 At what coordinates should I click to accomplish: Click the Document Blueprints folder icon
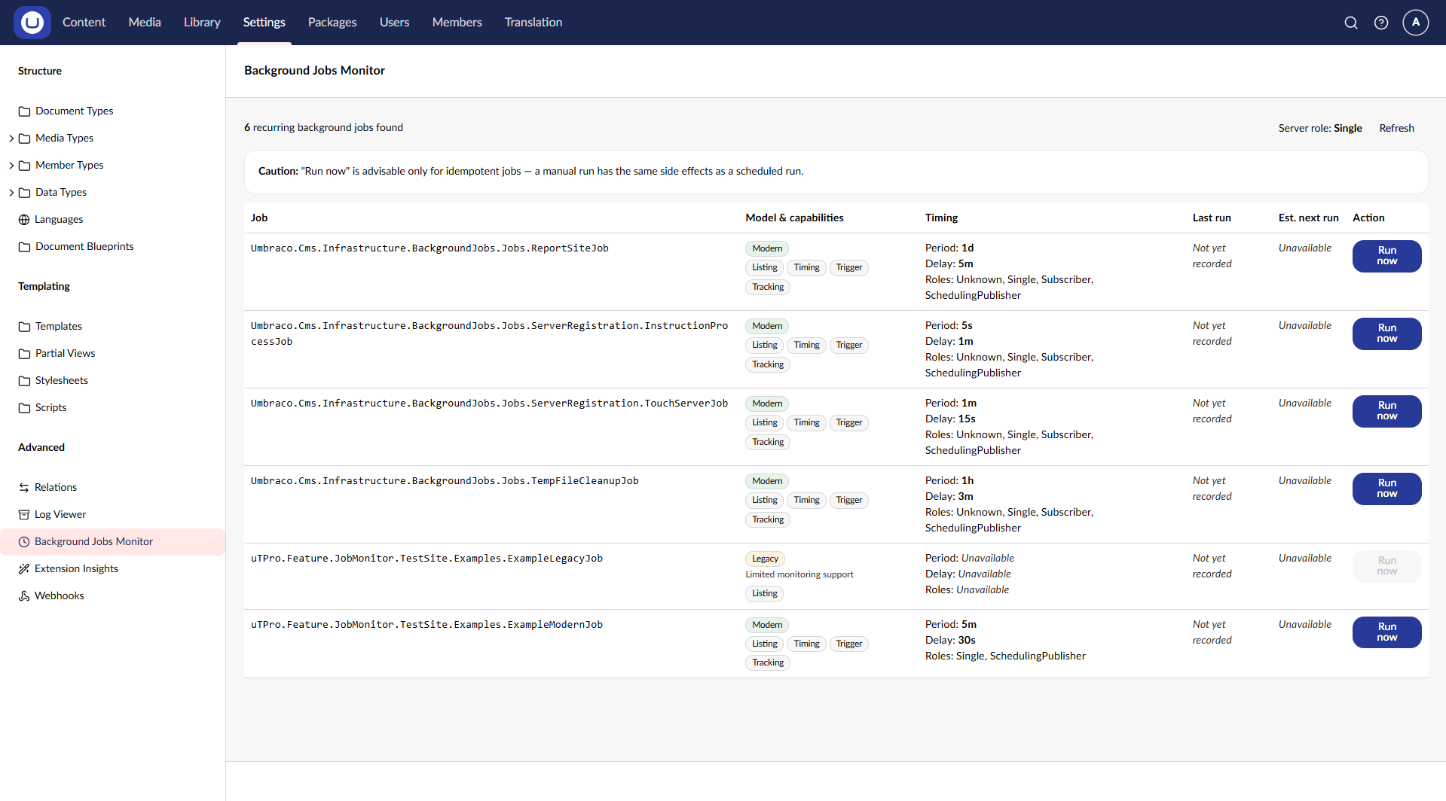24,247
